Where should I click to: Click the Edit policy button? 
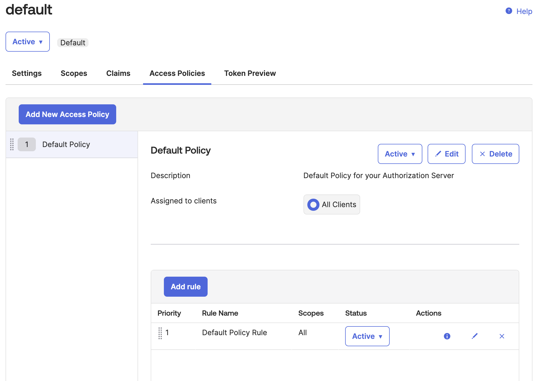[446, 154]
